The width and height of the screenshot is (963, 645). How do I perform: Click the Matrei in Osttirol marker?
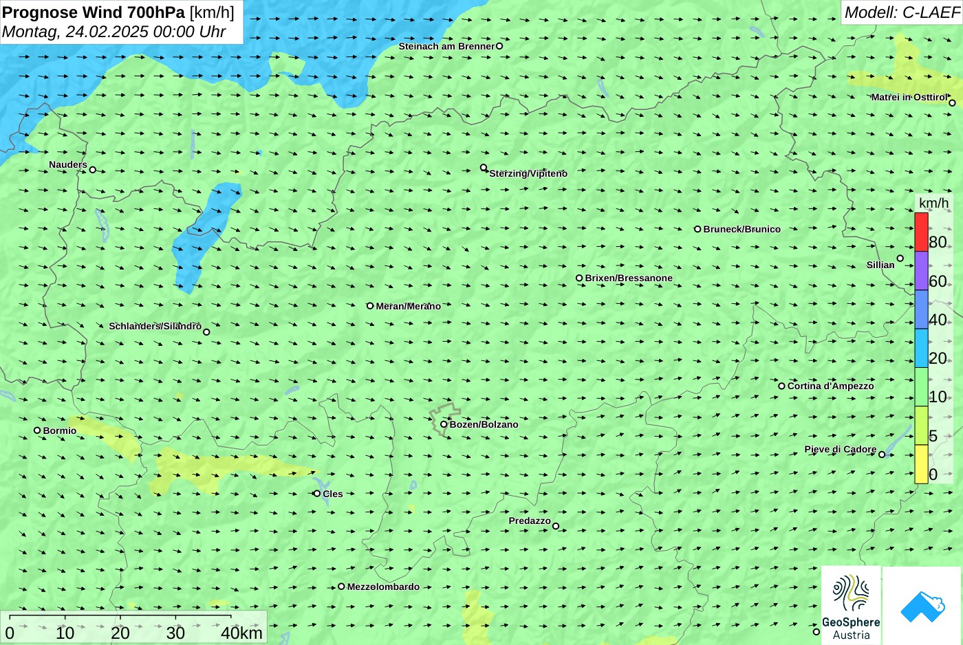[x=953, y=103]
